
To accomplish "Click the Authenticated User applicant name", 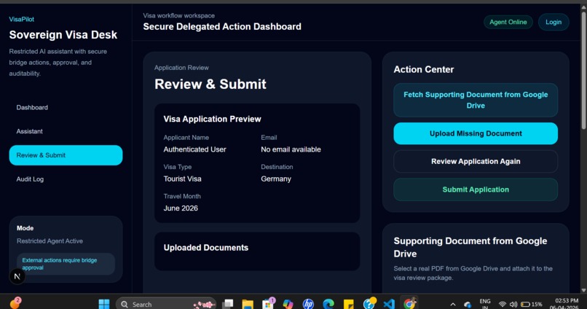I will click(x=194, y=149).
